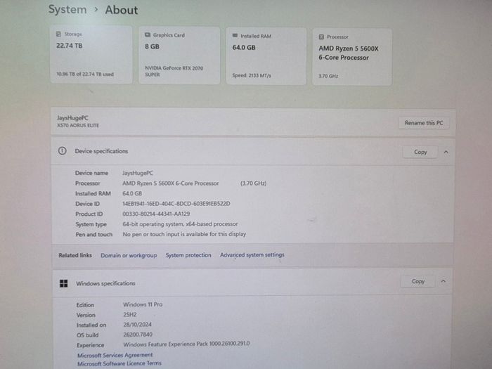Click Rename this PC button
492x369 pixels.
click(x=424, y=123)
